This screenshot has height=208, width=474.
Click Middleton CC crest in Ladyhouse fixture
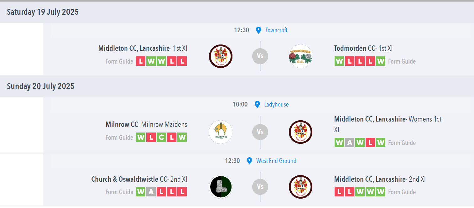300,132
